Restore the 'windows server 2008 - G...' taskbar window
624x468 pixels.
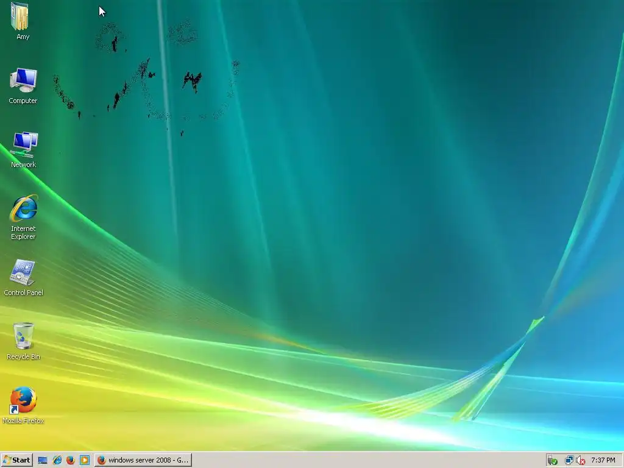143,460
